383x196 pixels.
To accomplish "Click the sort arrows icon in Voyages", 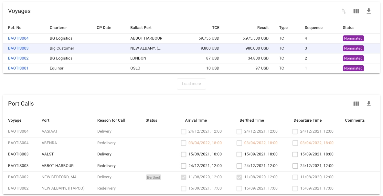I will coord(344,11).
